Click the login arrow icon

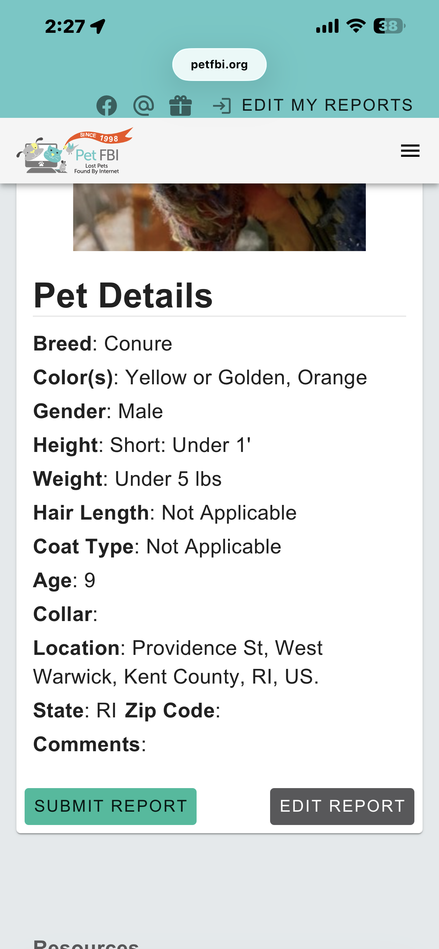click(x=222, y=106)
